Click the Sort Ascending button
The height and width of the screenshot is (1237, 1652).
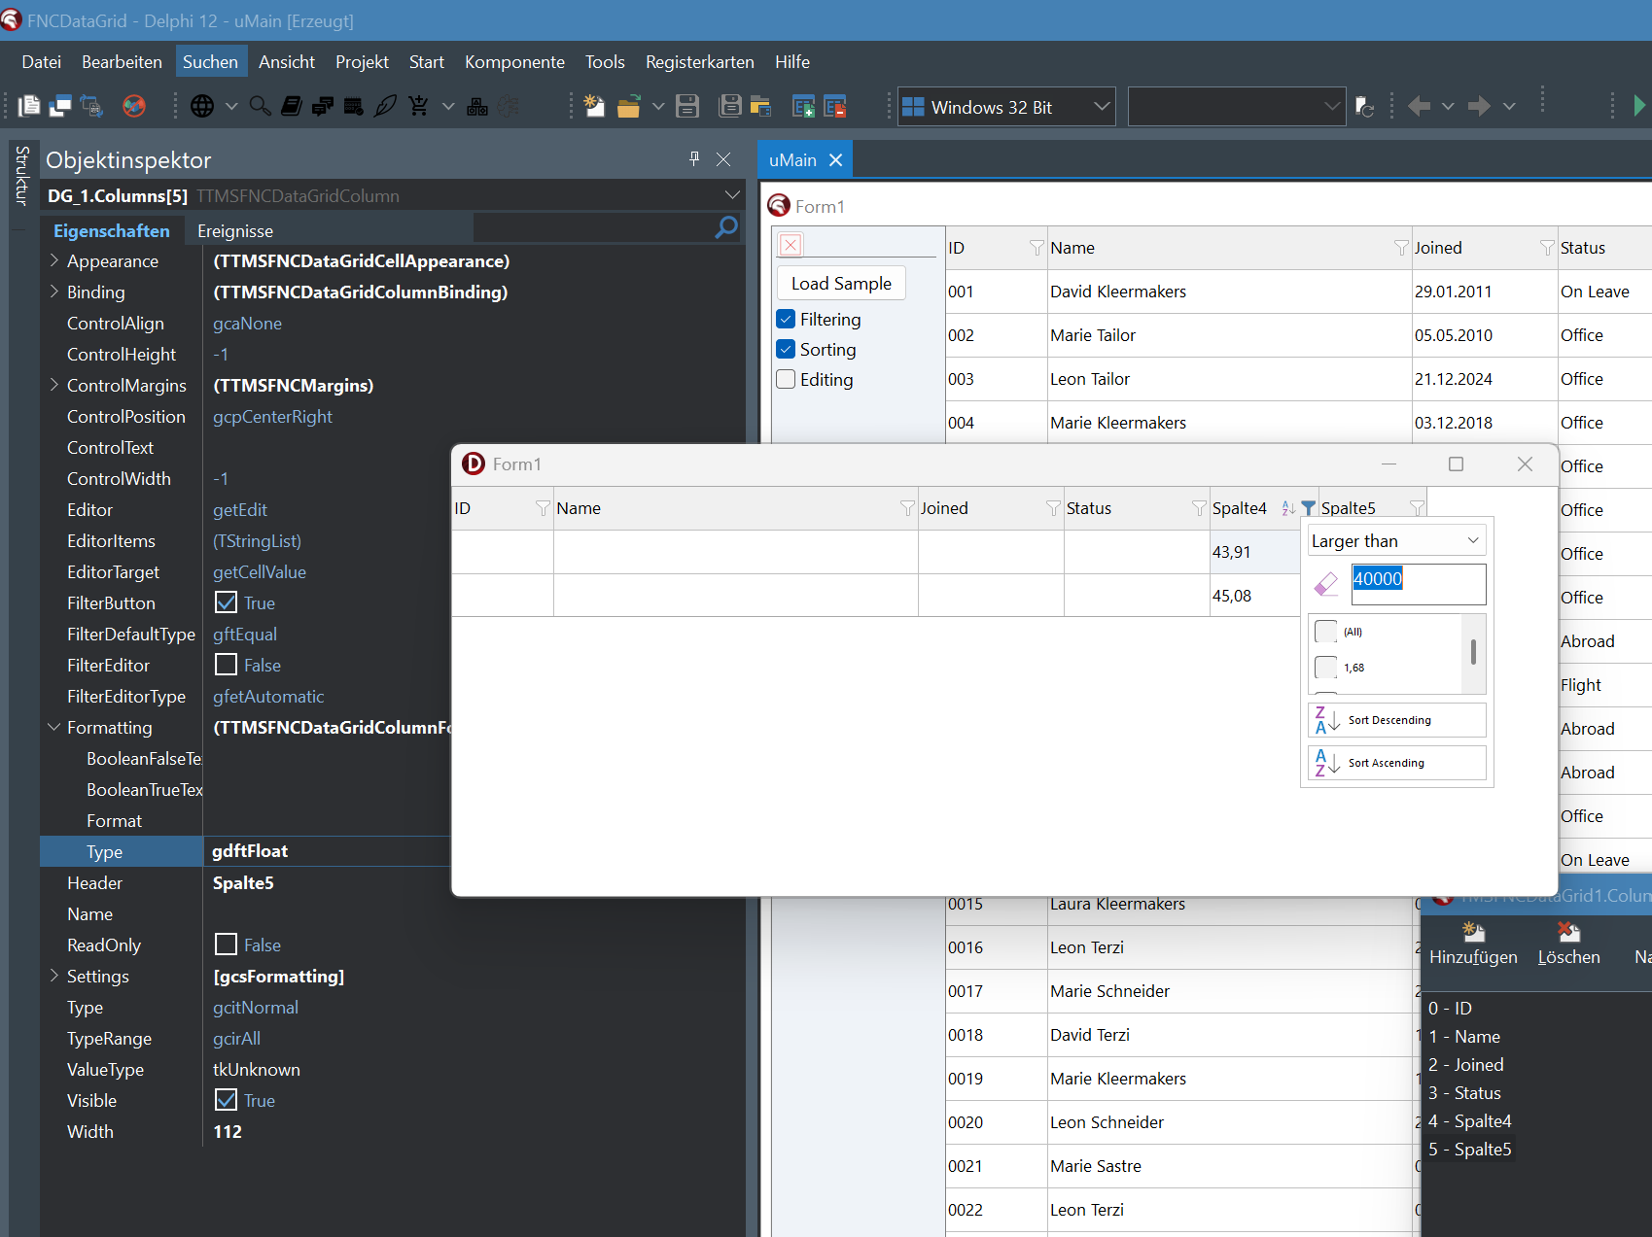[1396, 763]
